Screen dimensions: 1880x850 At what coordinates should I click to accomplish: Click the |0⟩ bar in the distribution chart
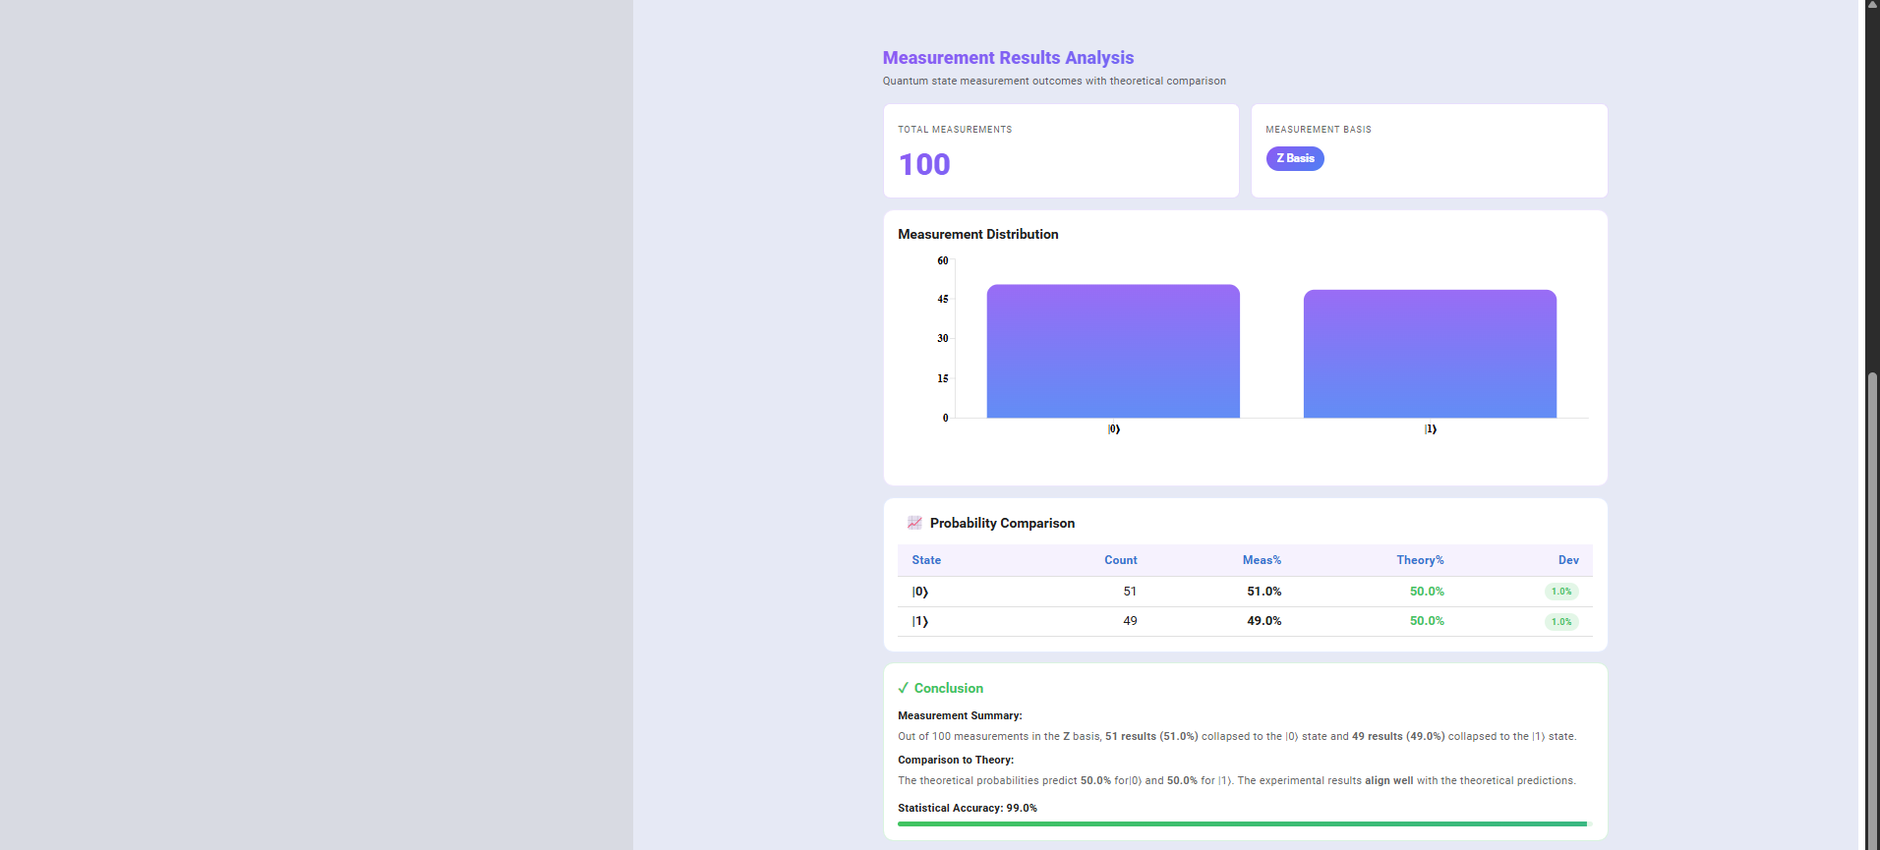click(x=1112, y=352)
